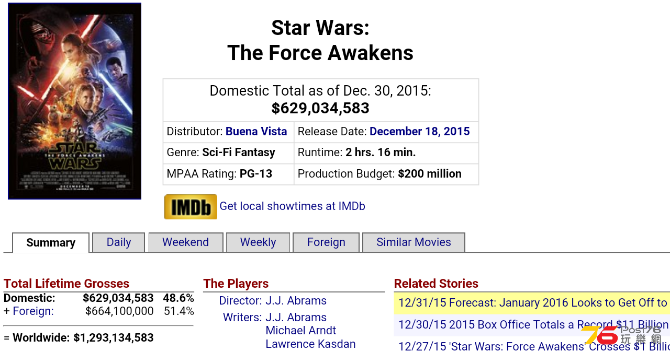Follow the Get local showtimes at IMDb link
This screenshot has width=670, height=351.
pos(292,206)
